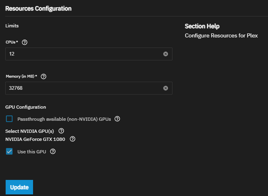Show help for Passthrough available GPUs
Viewport: 268px width, 196px height.
(117, 119)
